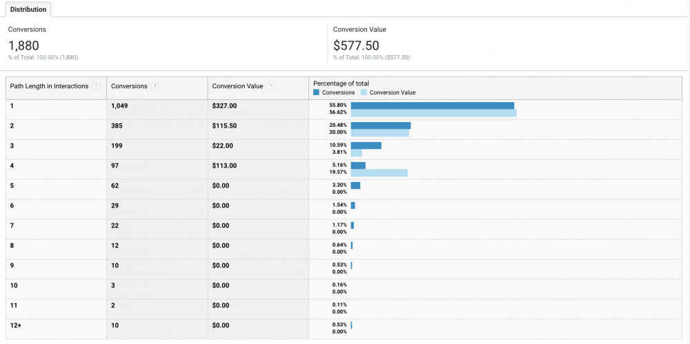Screen dimensions: 690x344
Task: Select the 1.54% percentage label
Action: pos(339,205)
